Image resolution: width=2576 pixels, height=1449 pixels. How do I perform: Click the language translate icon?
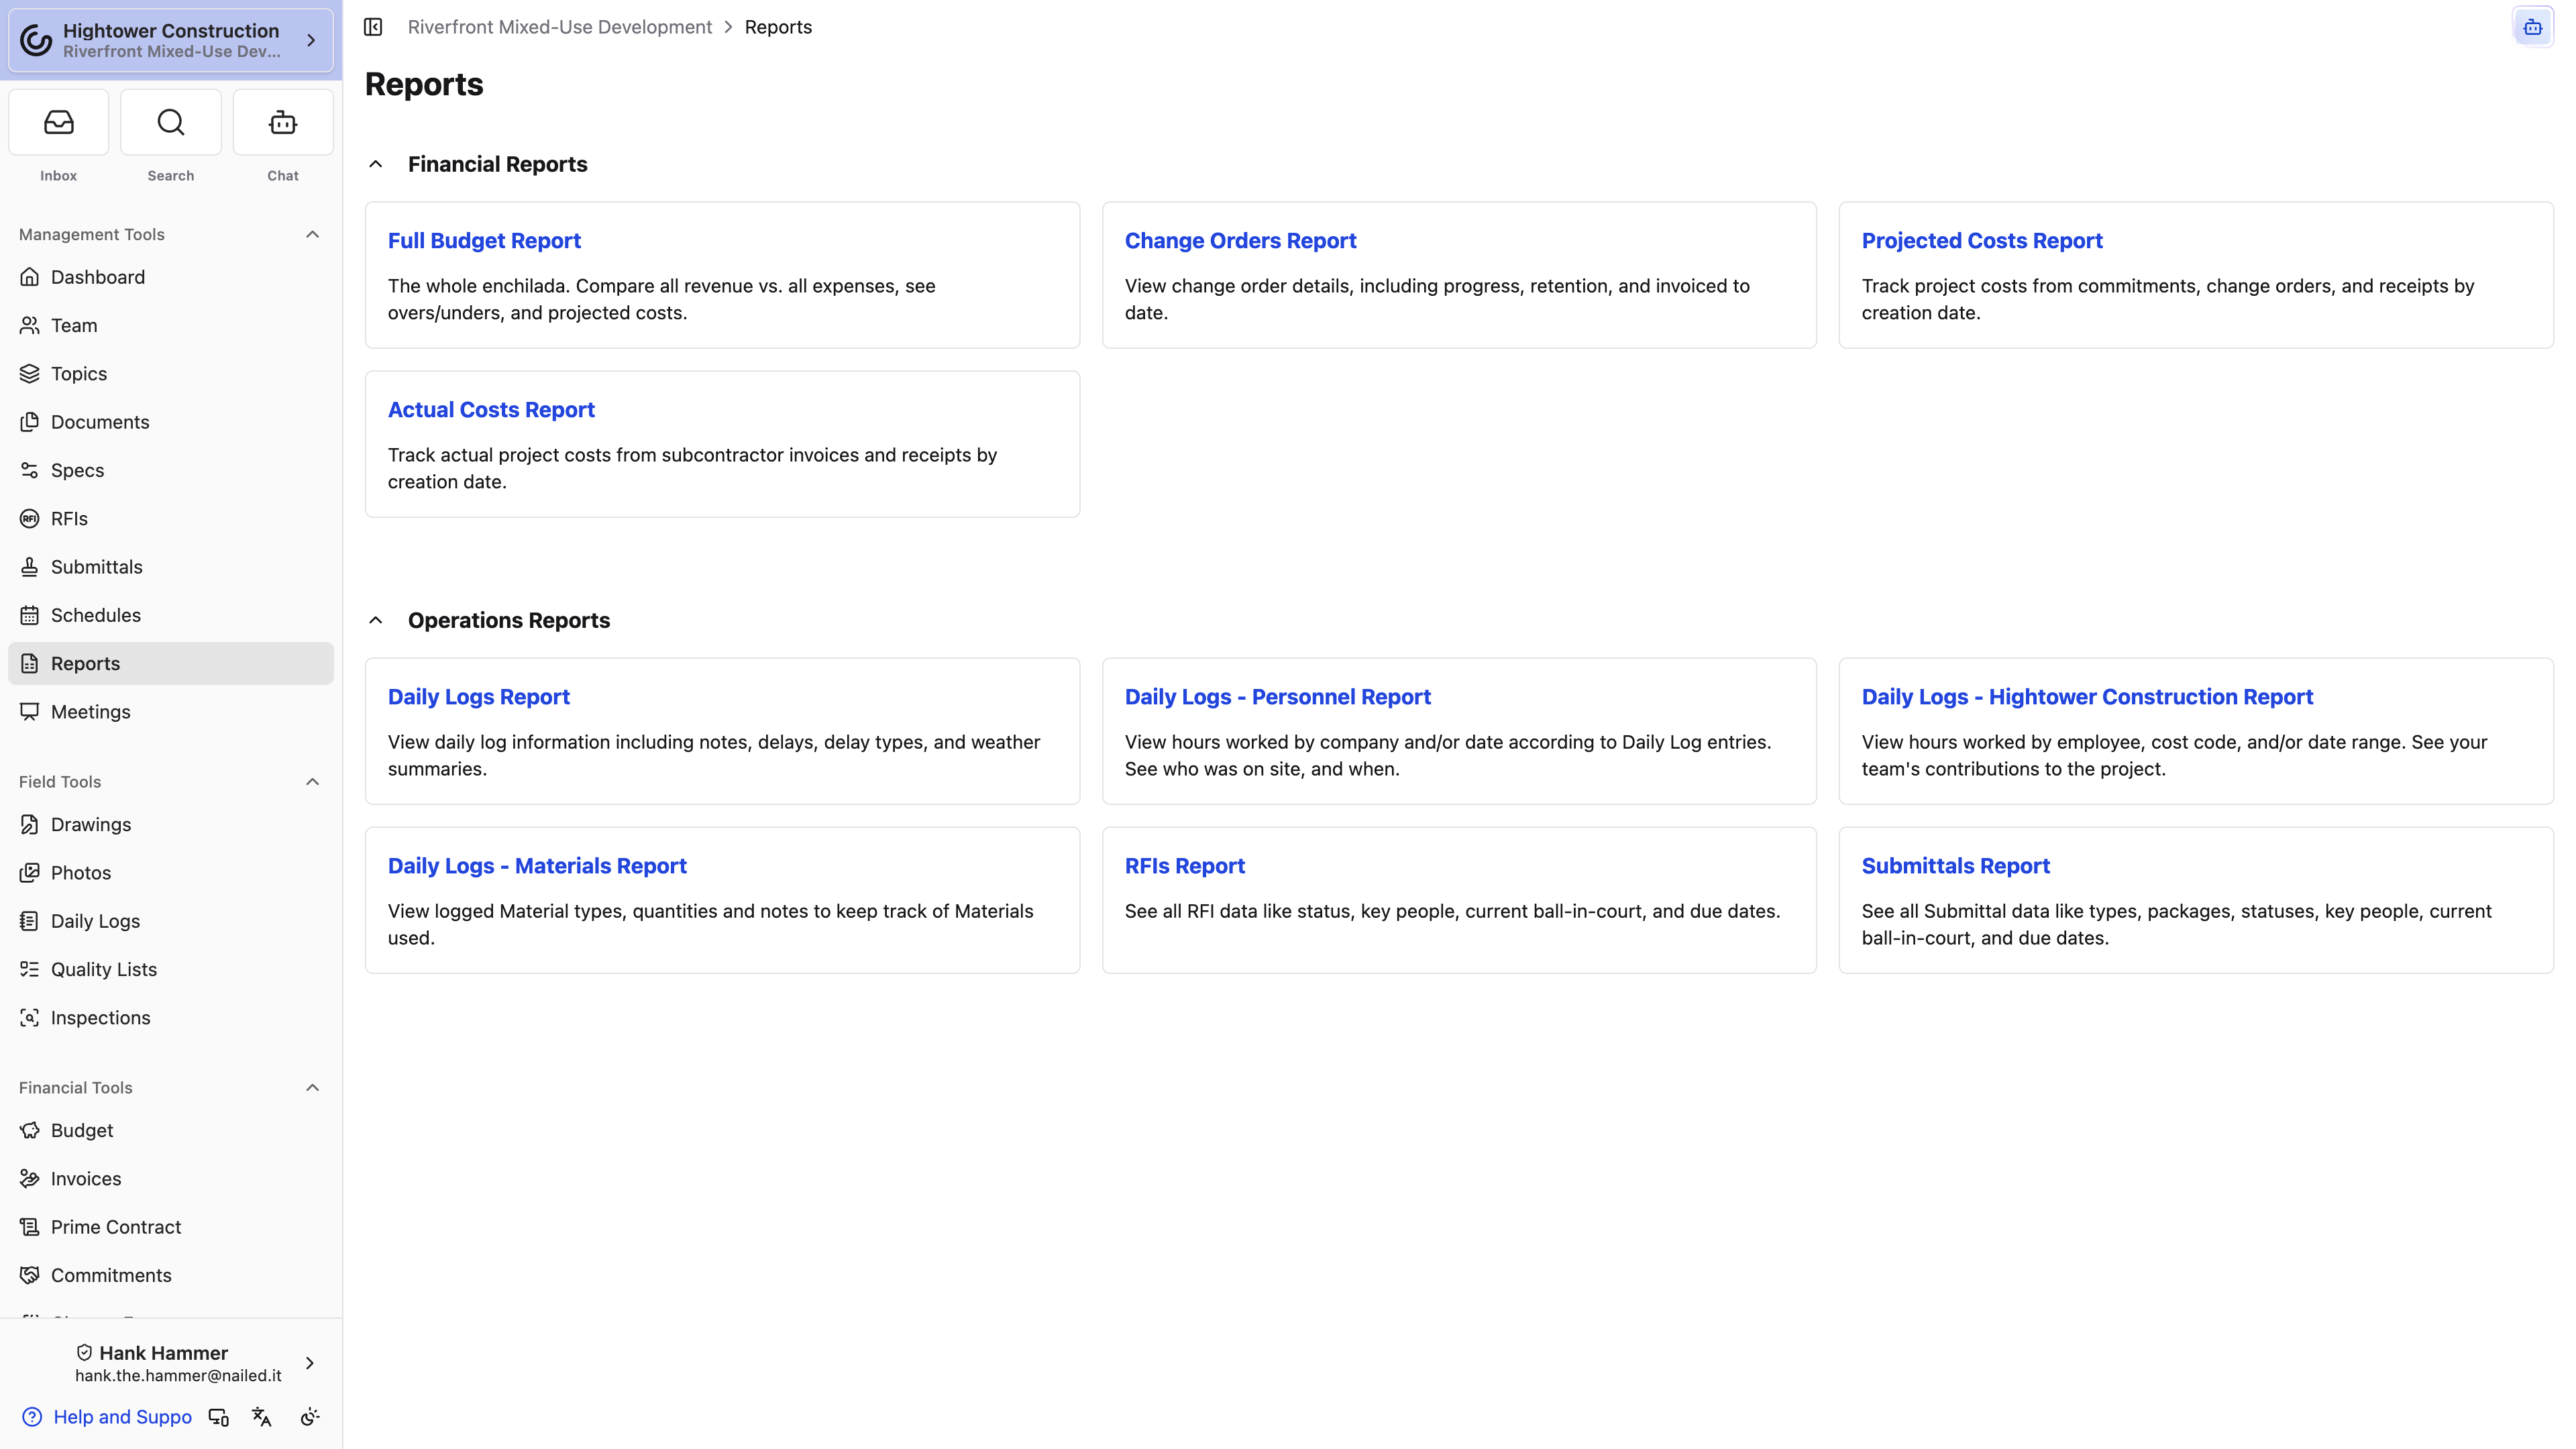(x=262, y=1417)
